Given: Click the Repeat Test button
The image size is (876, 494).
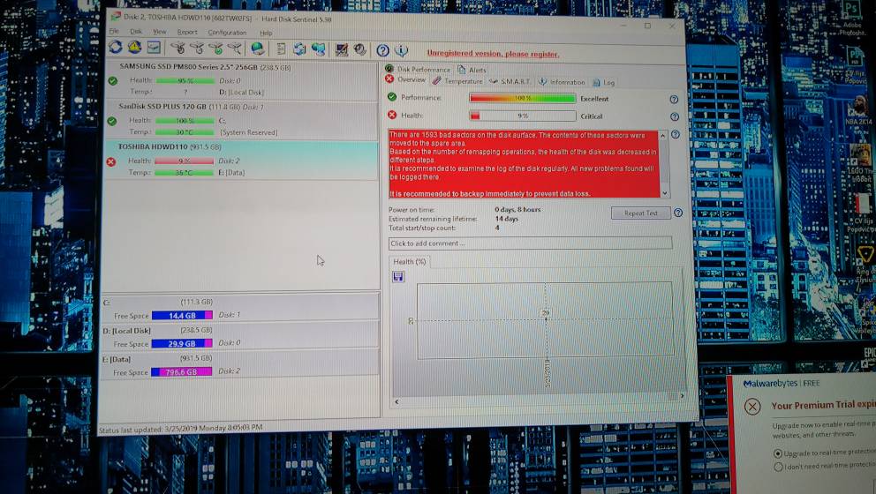Looking at the screenshot, I should (x=641, y=213).
